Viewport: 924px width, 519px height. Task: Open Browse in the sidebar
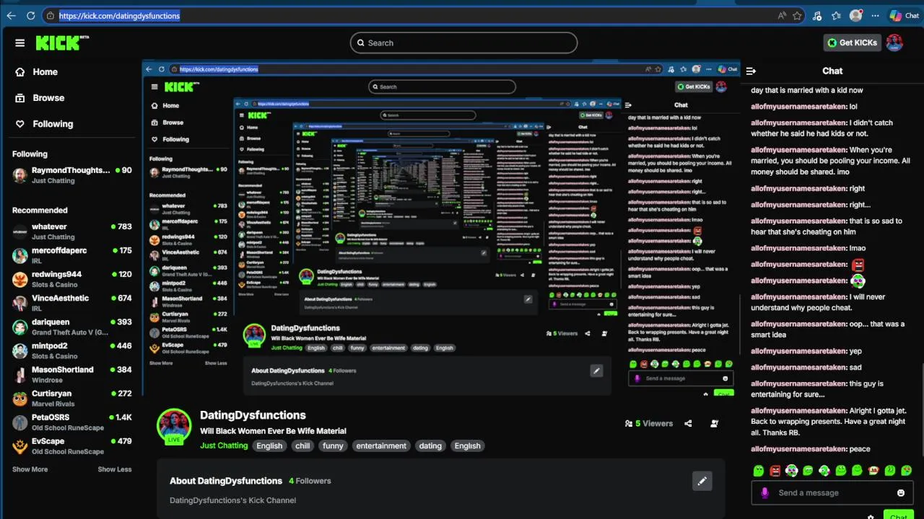pos(40,98)
